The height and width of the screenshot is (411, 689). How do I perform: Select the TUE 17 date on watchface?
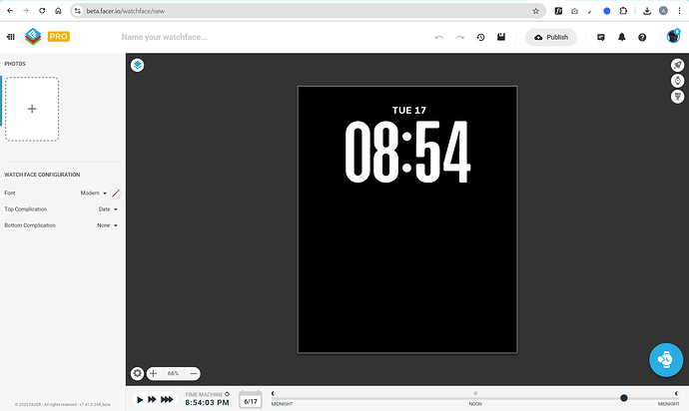pos(409,110)
